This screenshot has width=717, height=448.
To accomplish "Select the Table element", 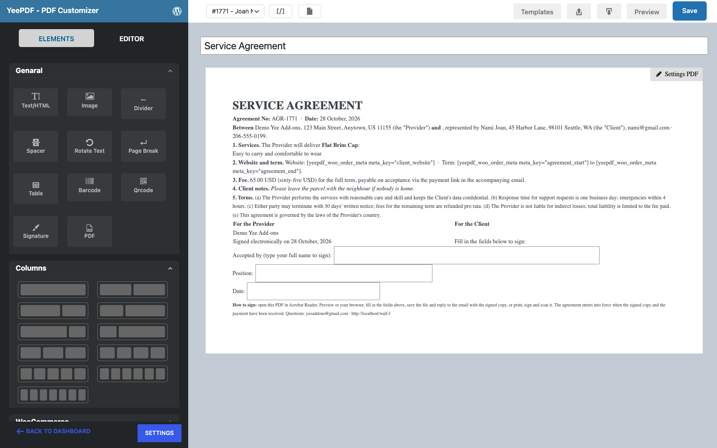I will point(36,189).
